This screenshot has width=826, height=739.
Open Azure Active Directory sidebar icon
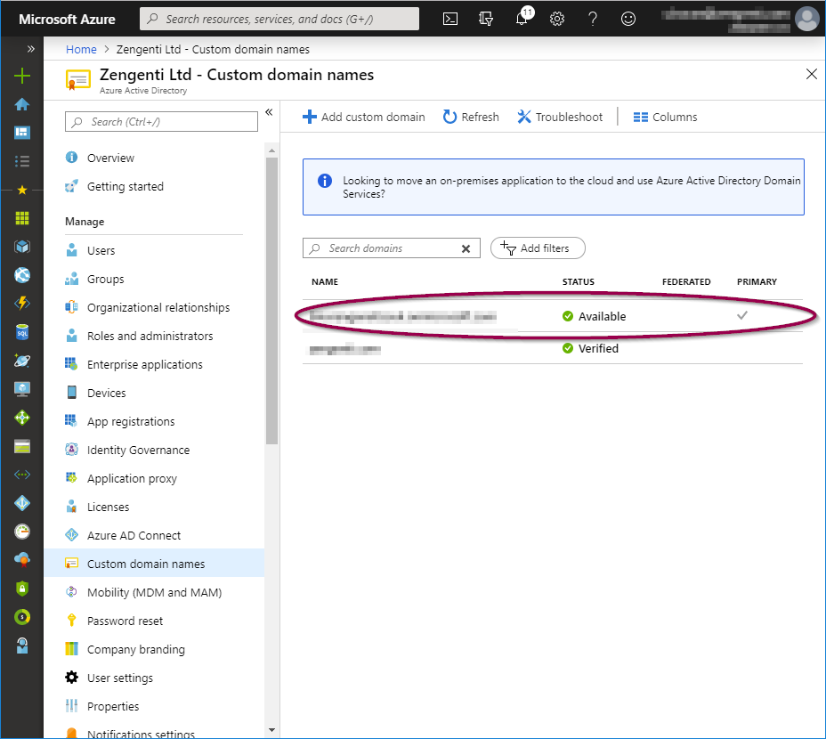(x=22, y=503)
